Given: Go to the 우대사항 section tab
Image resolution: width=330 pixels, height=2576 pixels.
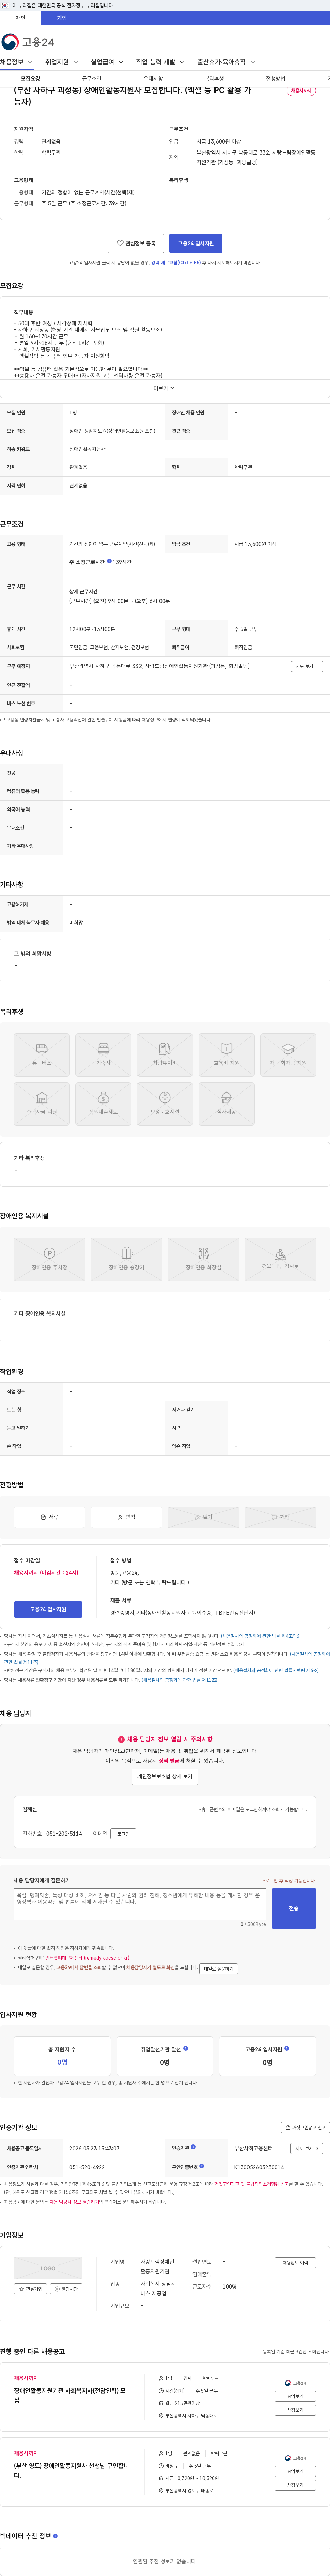Looking at the screenshot, I should pyautogui.click(x=153, y=78).
